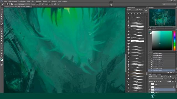Select the Healing Brush tool

(x=2, y=24)
